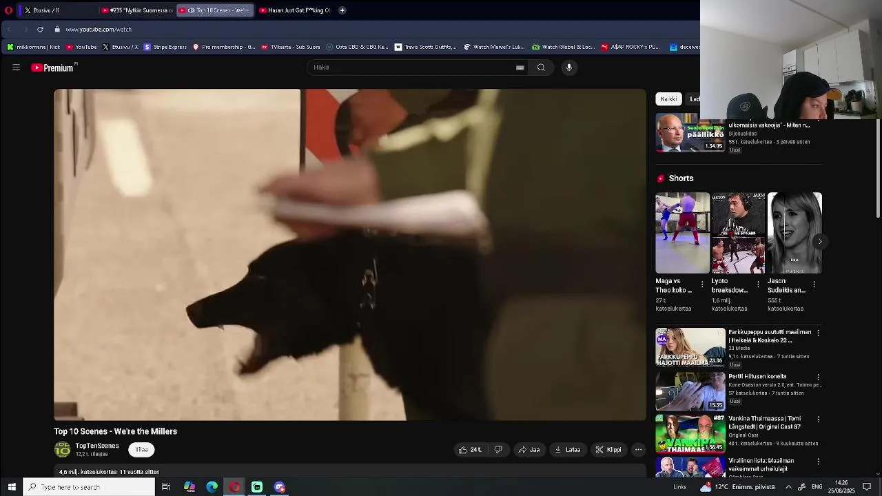Open options for Pertti Hiltusen koneita video
882x496 pixels.
pos(818,378)
